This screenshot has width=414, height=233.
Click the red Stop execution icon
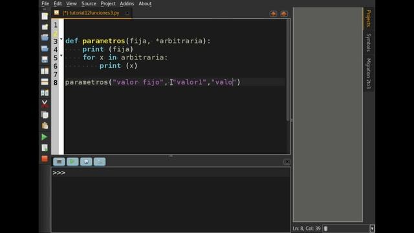point(45,159)
